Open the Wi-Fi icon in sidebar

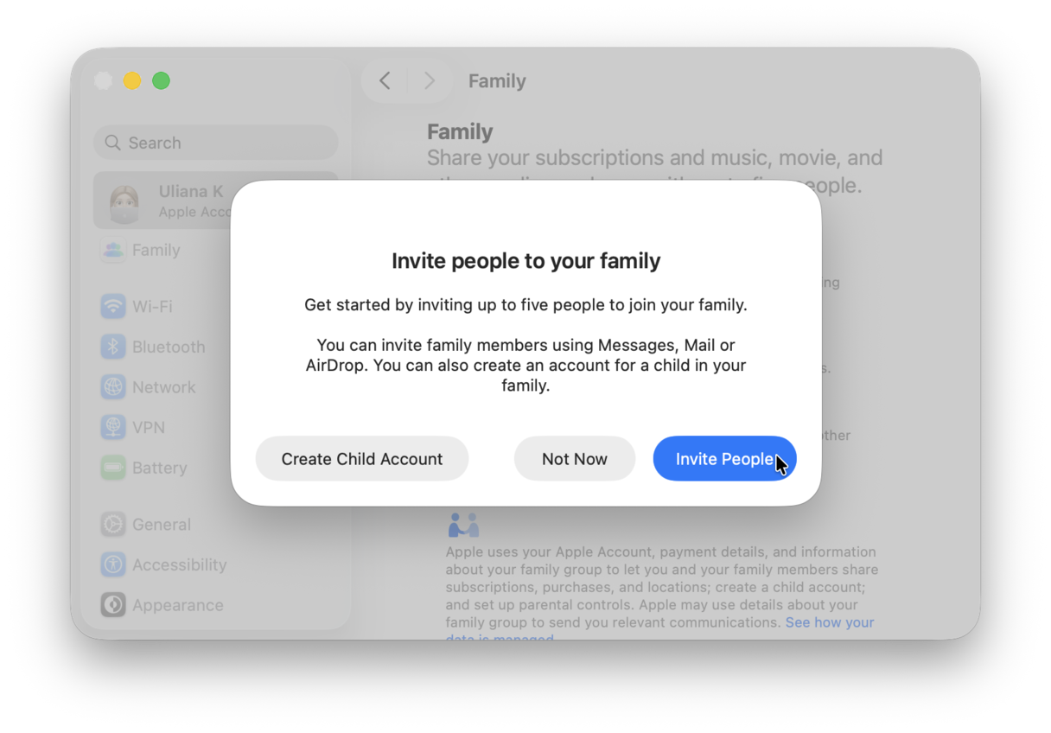[x=113, y=306]
